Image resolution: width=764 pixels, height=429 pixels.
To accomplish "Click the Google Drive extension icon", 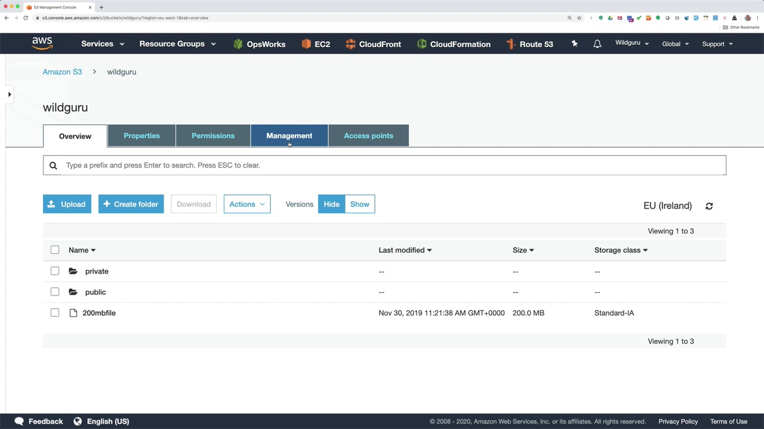I will [x=610, y=18].
